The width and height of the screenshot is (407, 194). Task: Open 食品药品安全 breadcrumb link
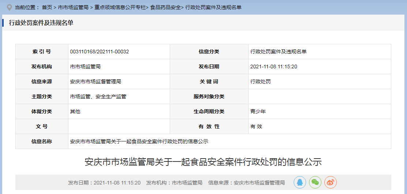coord(165,8)
